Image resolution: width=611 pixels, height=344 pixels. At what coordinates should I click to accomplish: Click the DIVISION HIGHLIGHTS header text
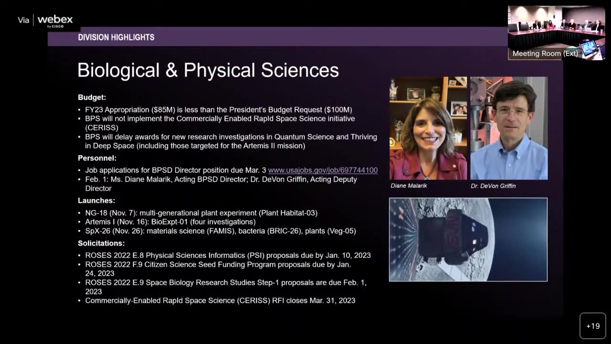click(116, 37)
